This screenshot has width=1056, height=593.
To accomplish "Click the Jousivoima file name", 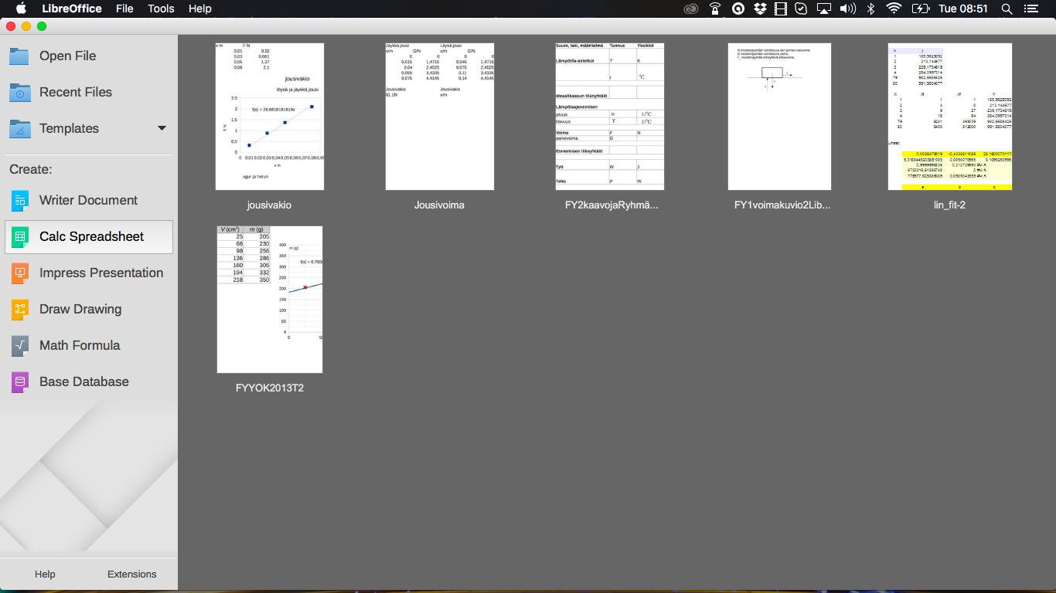I will (x=440, y=205).
